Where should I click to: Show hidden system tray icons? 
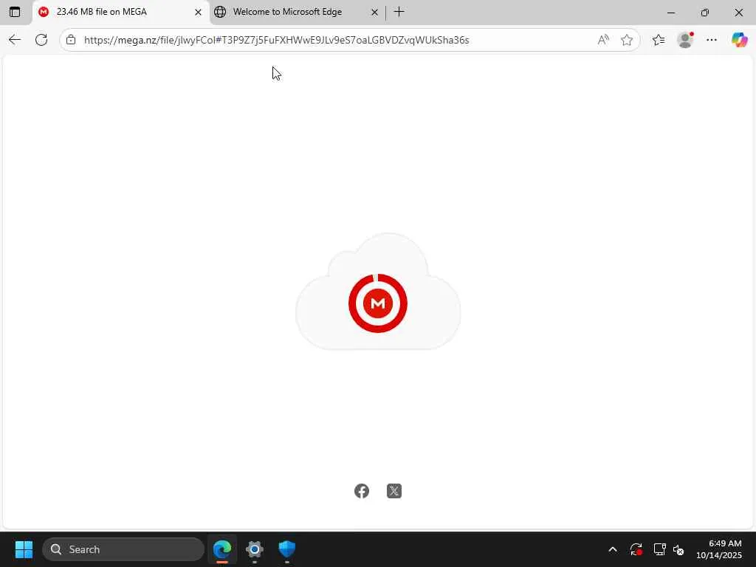tap(613, 549)
